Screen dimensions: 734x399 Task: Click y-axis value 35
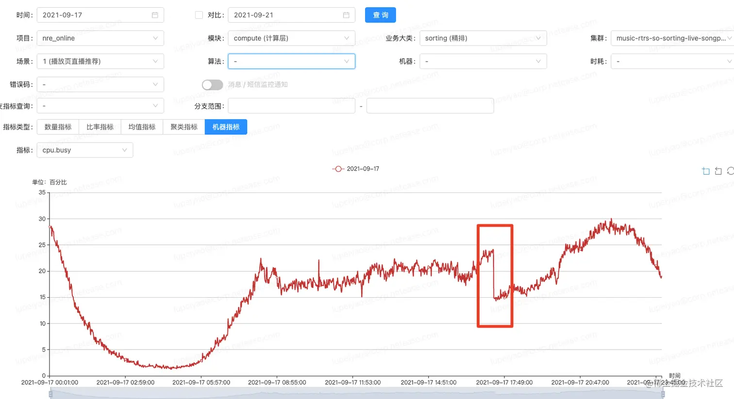[x=42, y=192]
